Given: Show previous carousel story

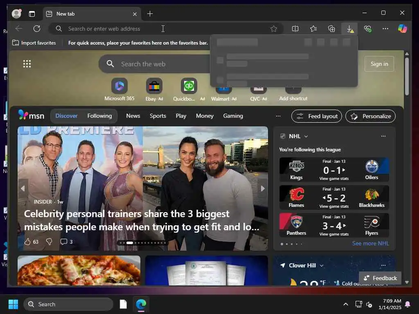Looking at the screenshot, I should tap(23, 188).
